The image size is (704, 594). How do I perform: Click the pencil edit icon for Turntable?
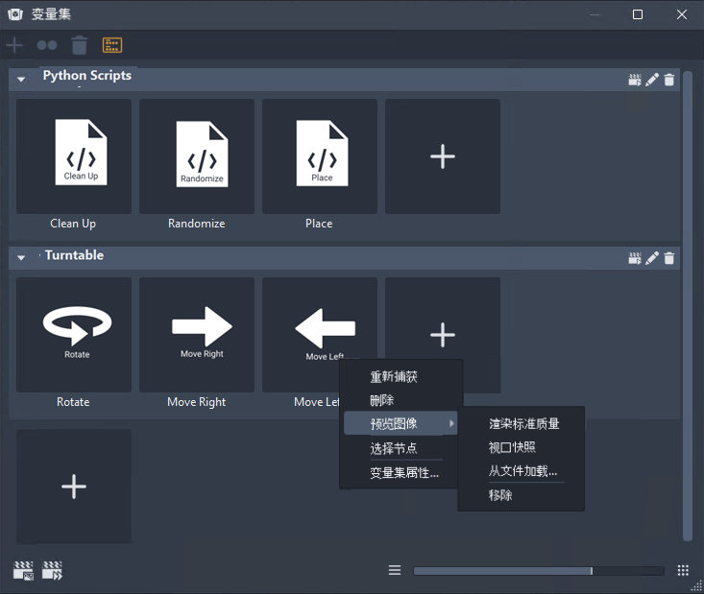652,258
